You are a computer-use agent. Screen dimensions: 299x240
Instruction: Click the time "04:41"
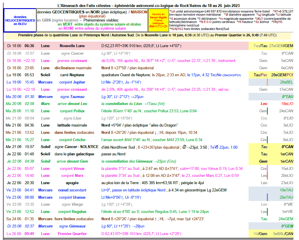click(29, 190)
